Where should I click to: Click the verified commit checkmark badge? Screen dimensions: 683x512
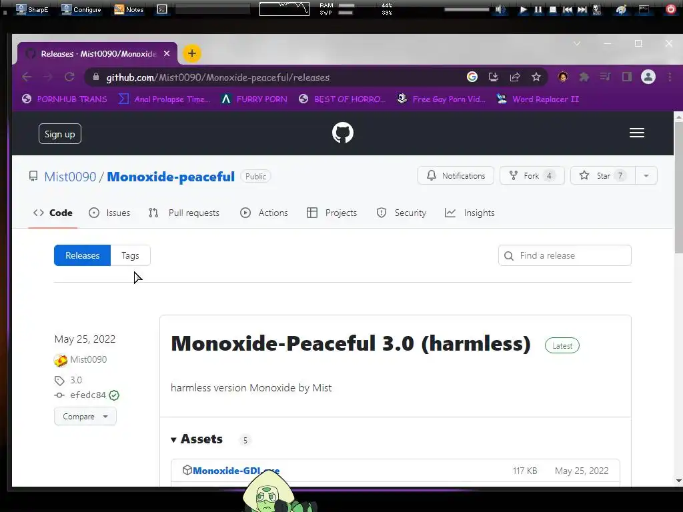(x=114, y=395)
